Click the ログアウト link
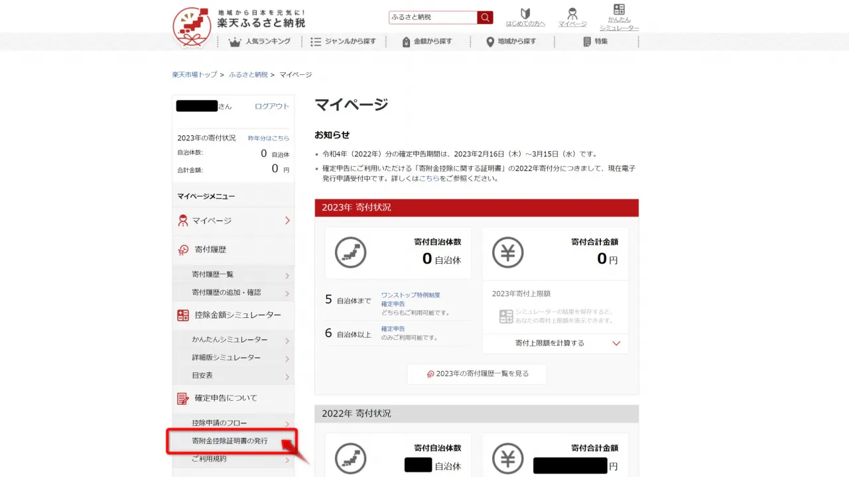This screenshot has width=849, height=477. [x=272, y=107]
